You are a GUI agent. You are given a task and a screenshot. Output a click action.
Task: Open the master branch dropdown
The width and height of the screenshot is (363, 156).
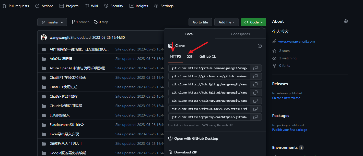52,22
